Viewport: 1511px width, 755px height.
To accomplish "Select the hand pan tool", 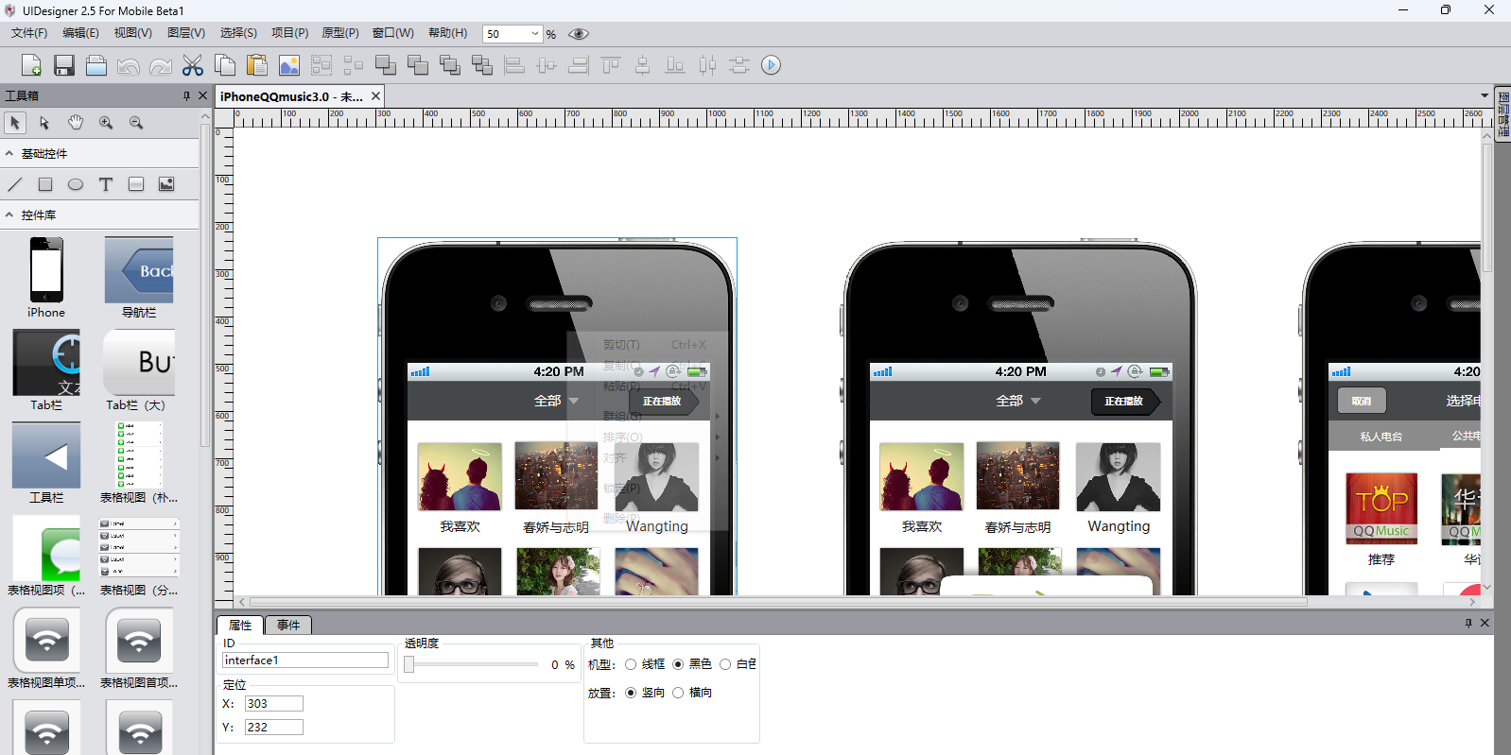I will (x=75, y=123).
